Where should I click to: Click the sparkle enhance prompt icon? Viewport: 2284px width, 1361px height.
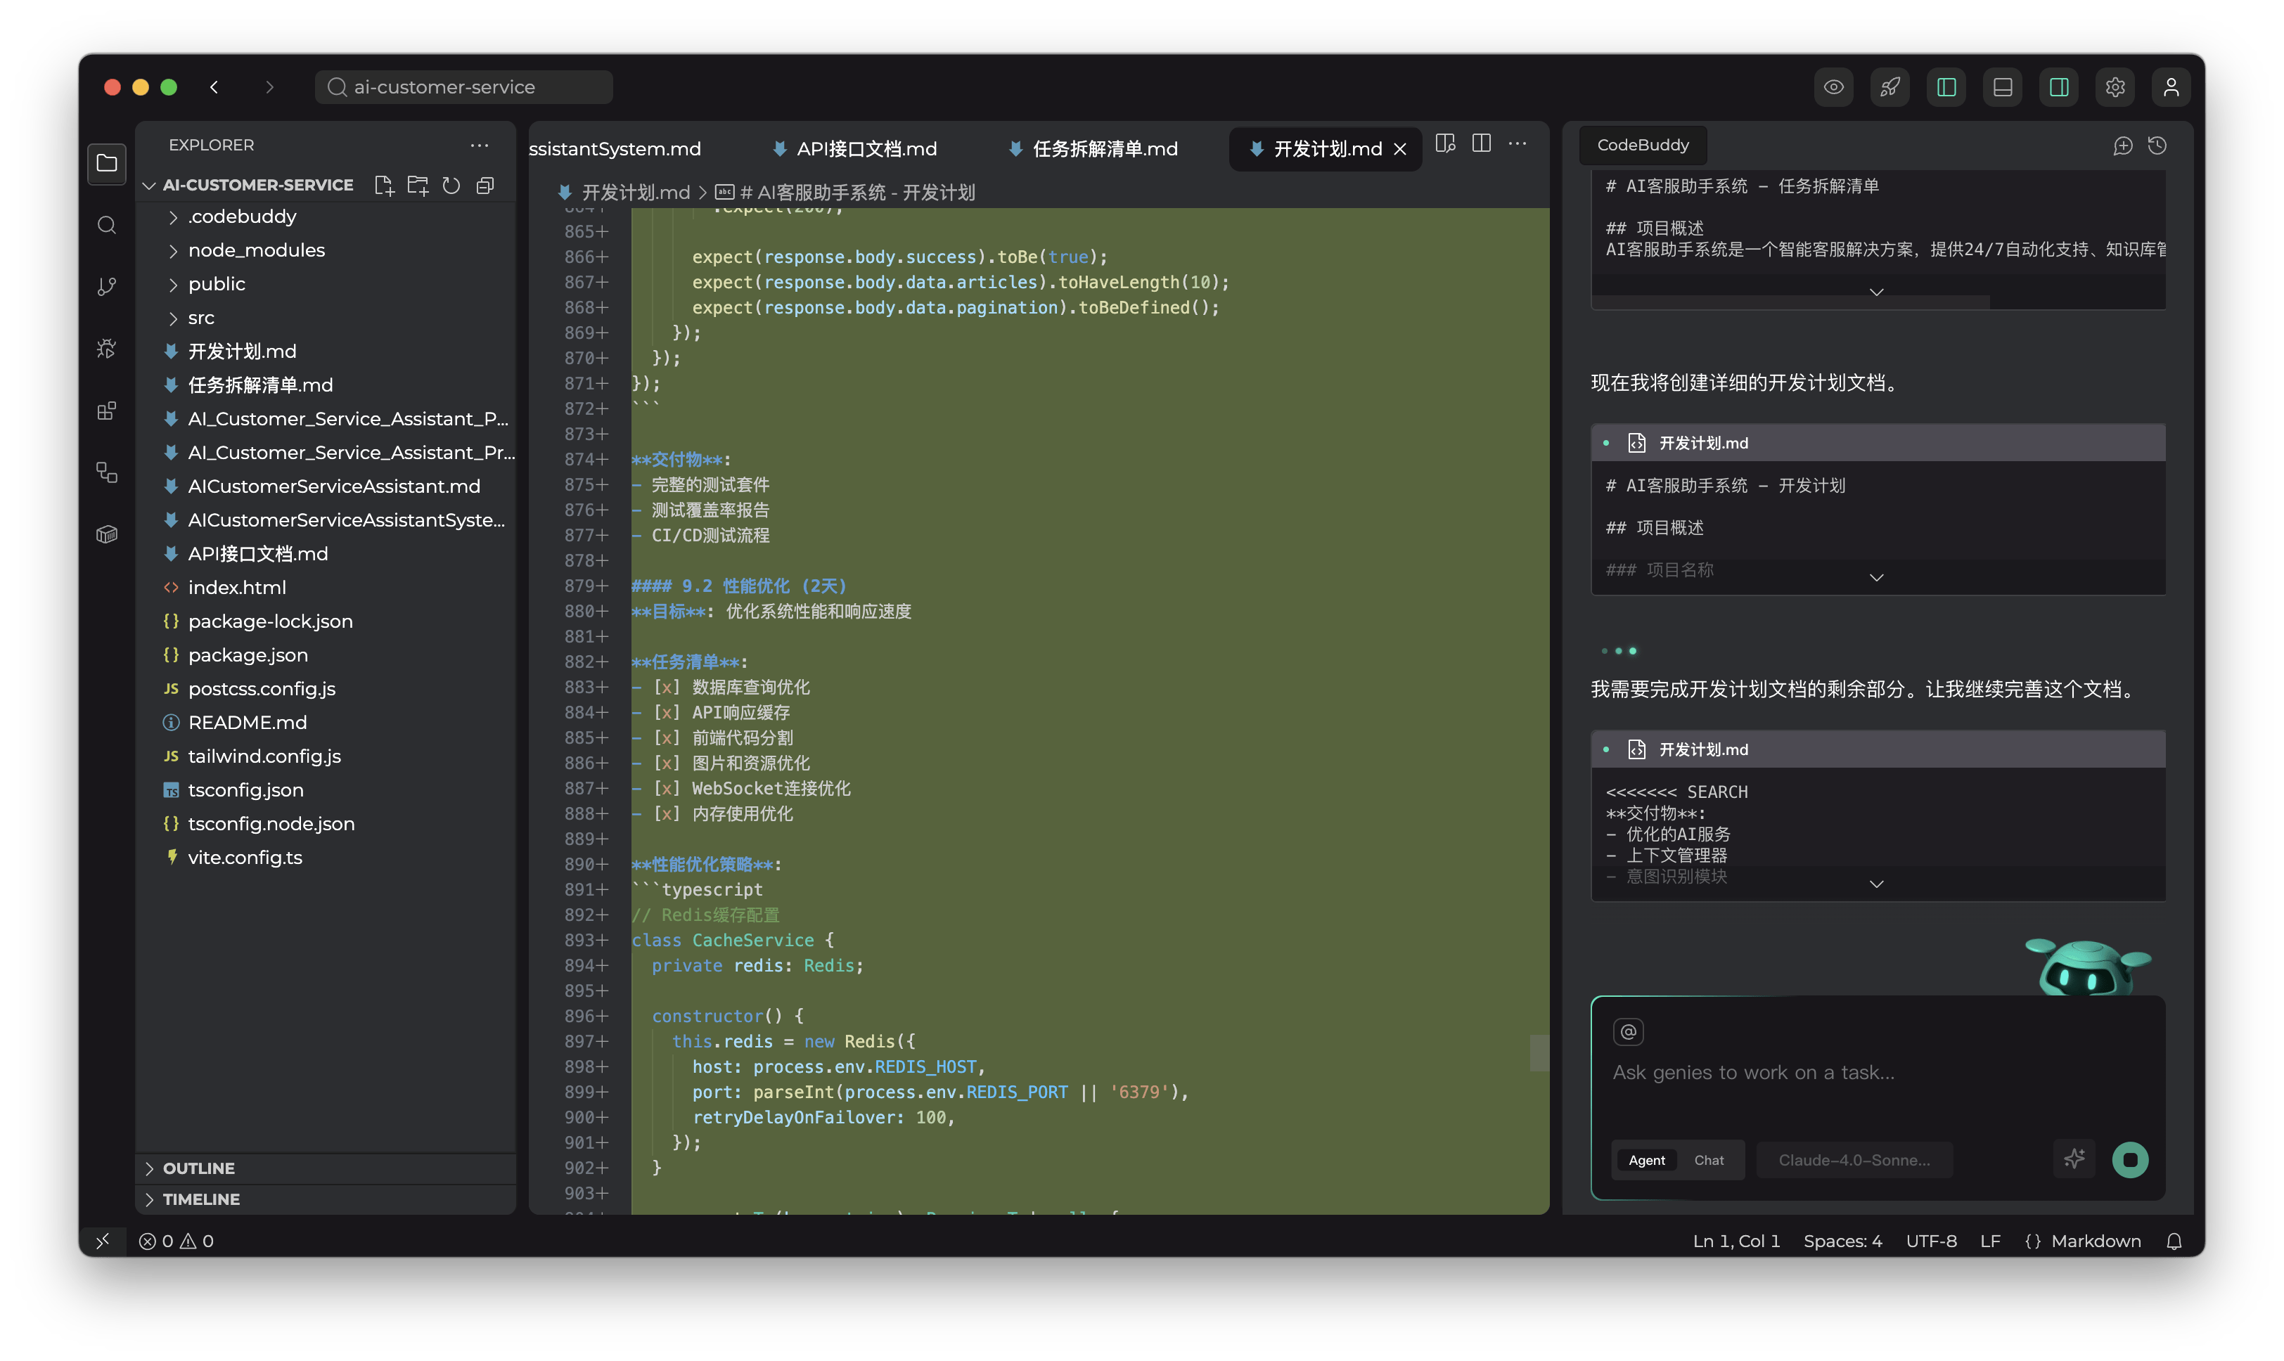tap(2074, 1159)
